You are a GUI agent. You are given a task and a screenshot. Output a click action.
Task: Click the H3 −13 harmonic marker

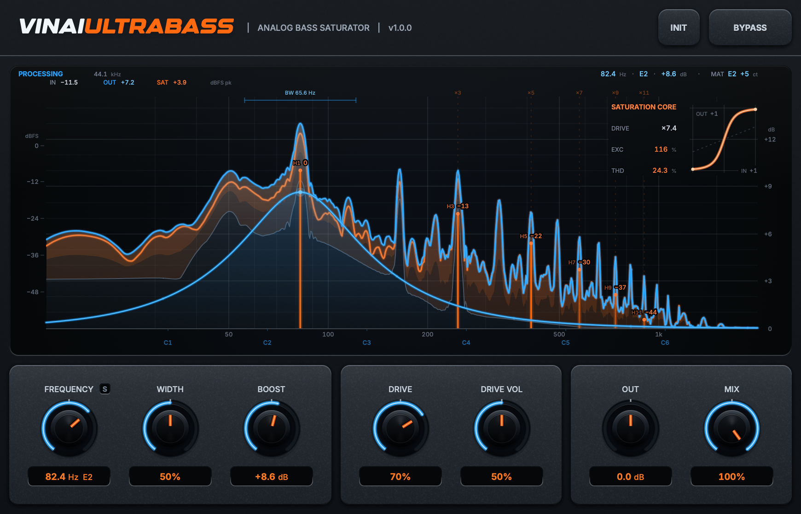click(458, 206)
